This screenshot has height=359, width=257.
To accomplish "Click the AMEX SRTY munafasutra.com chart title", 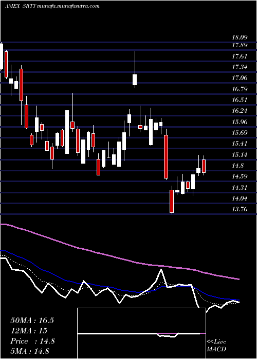I will tap(52, 6).
